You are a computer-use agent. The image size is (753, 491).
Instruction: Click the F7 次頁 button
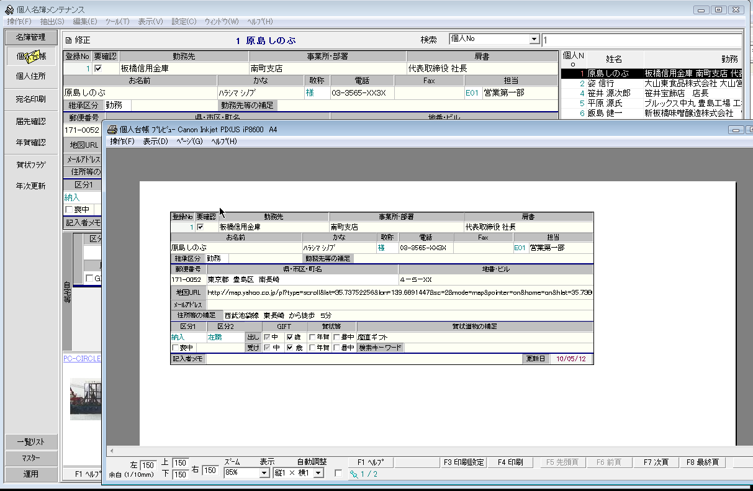pyautogui.click(x=656, y=462)
